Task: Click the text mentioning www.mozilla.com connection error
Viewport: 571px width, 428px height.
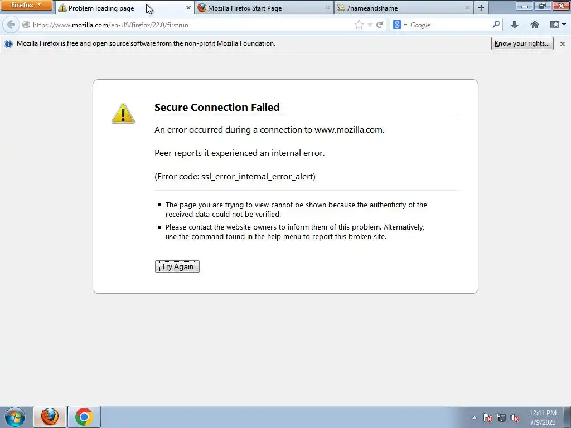Action: pos(269,129)
